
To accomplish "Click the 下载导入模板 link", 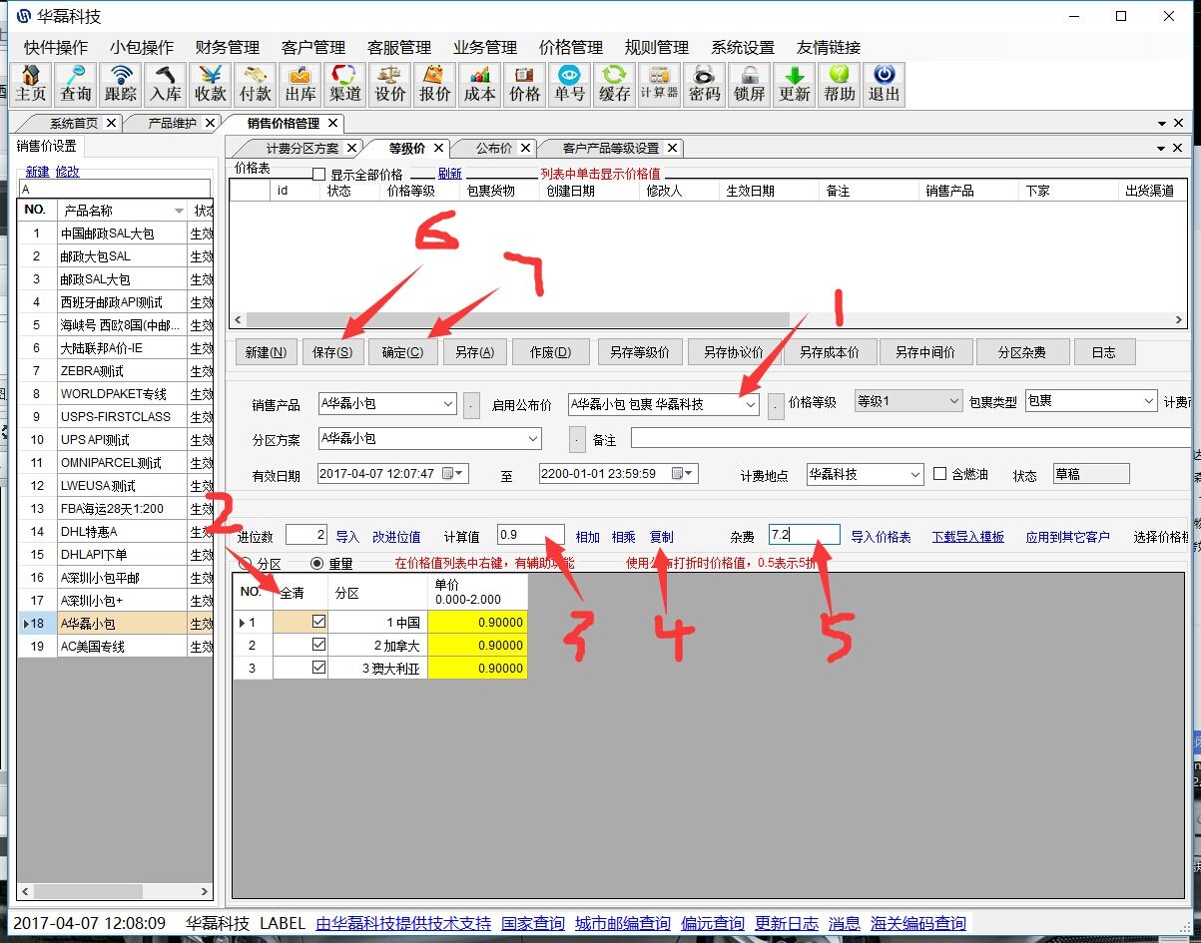I will click(x=967, y=537).
